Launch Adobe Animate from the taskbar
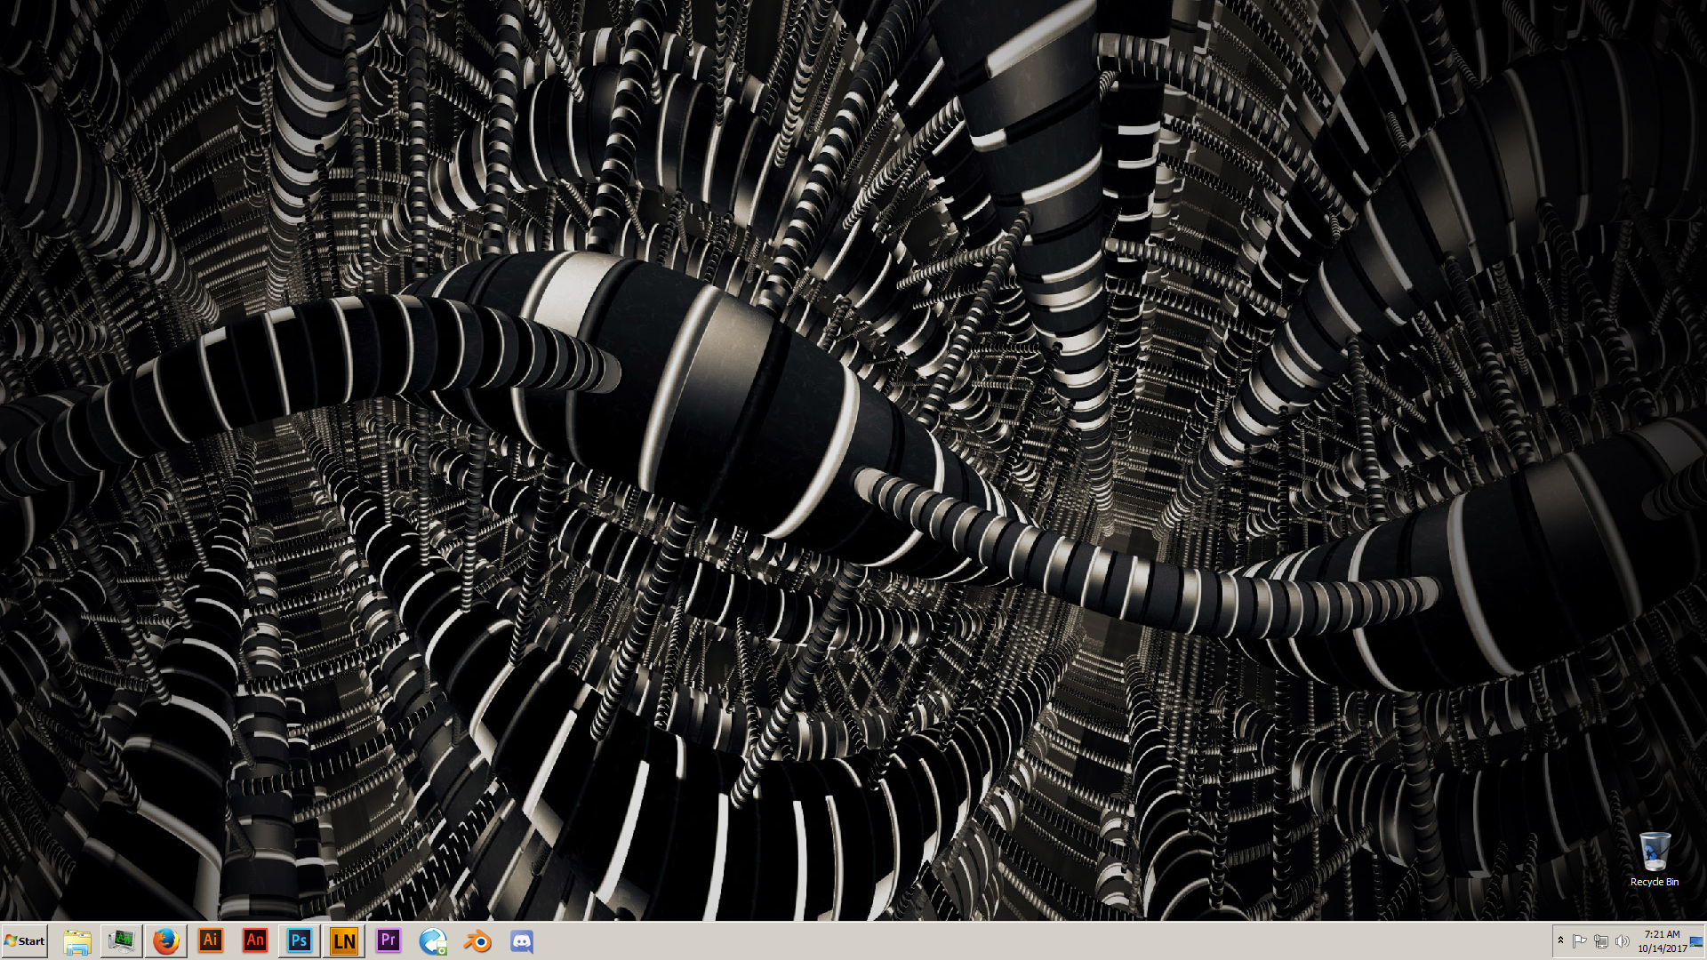Screen dimensions: 1707x960 point(255,940)
